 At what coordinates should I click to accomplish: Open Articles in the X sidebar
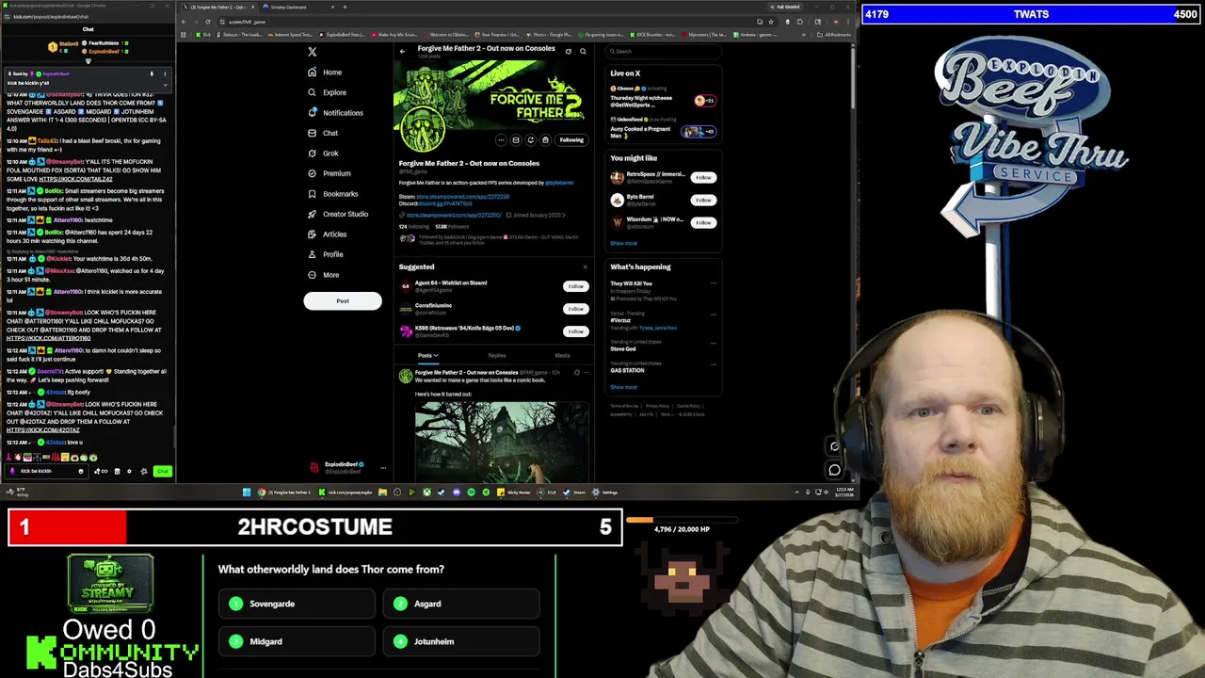[x=327, y=234]
